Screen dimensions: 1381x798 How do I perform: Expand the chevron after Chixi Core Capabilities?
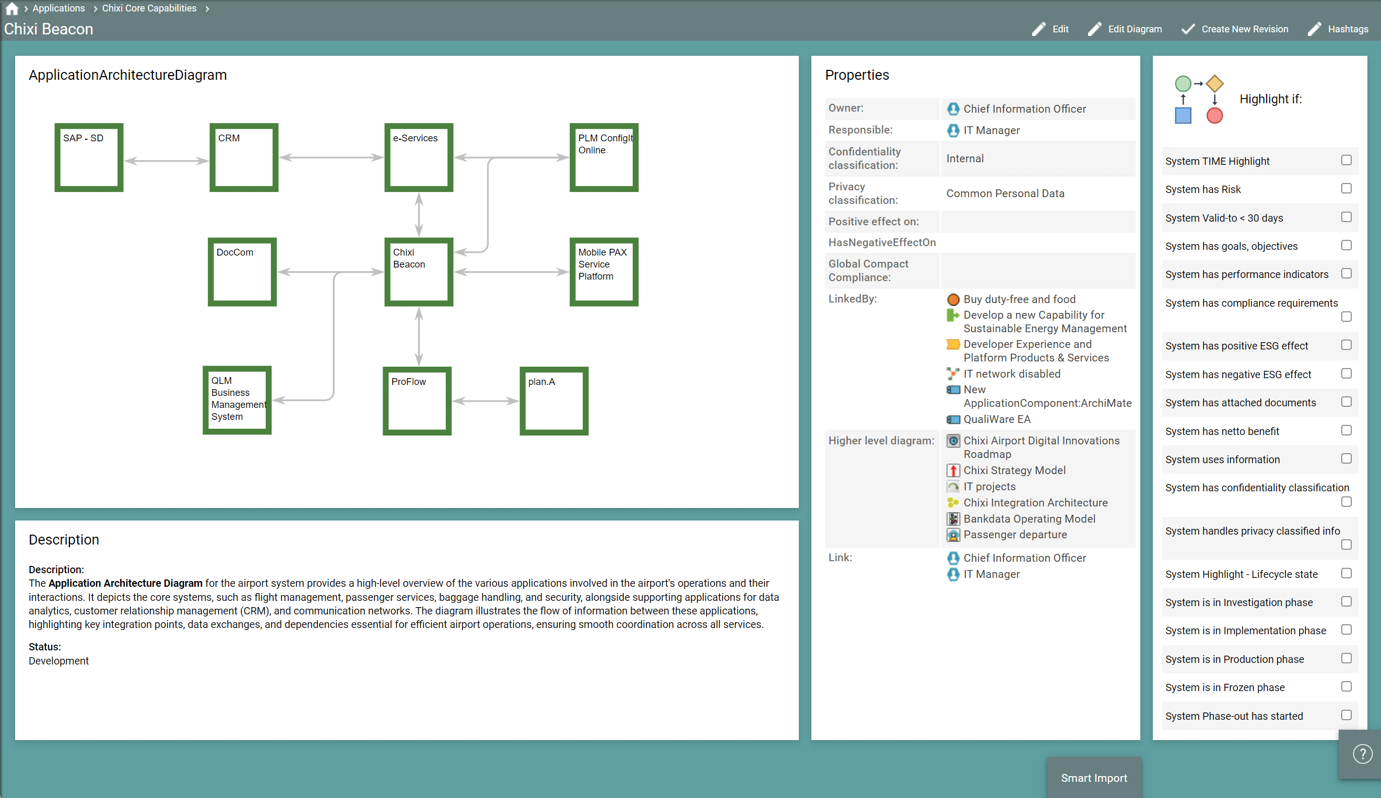click(207, 9)
